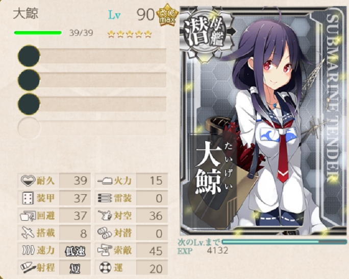Click the 耐久 heart HP icon

pos(28,180)
